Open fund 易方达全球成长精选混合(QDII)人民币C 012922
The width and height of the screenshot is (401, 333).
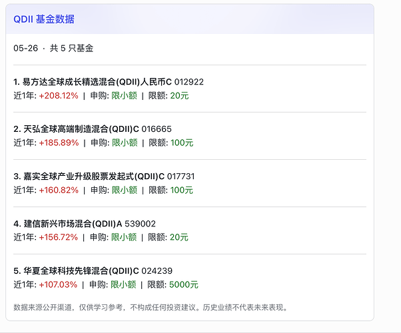tap(109, 82)
